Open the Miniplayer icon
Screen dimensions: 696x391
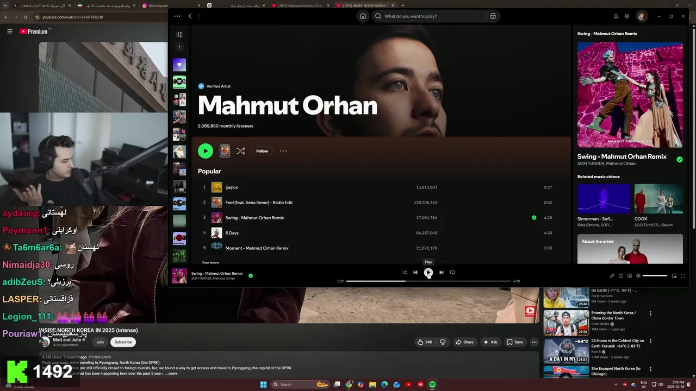pyautogui.click(x=674, y=276)
